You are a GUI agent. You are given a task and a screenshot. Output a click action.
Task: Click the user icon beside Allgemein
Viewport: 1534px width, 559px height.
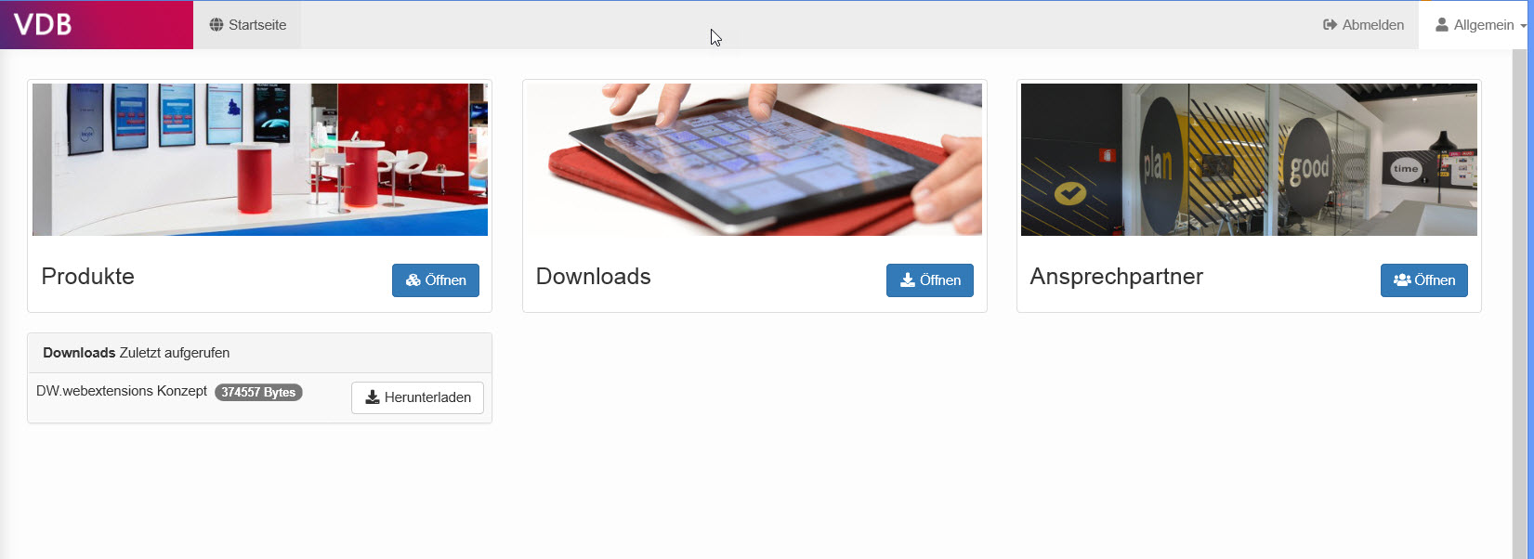[1442, 25]
